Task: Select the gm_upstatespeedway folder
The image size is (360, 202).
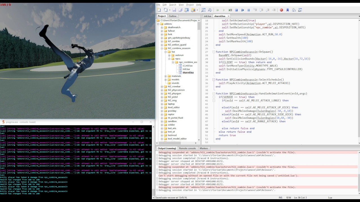Action: [179, 38]
